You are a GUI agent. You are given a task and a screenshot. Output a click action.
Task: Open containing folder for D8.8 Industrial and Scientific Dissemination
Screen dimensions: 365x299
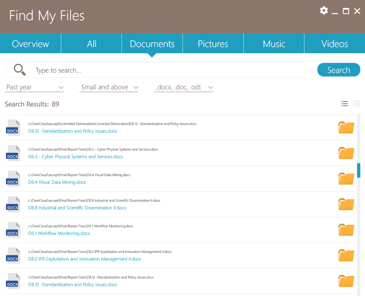pyautogui.click(x=346, y=204)
